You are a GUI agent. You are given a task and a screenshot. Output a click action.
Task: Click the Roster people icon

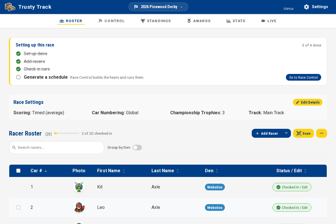(62, 21)
